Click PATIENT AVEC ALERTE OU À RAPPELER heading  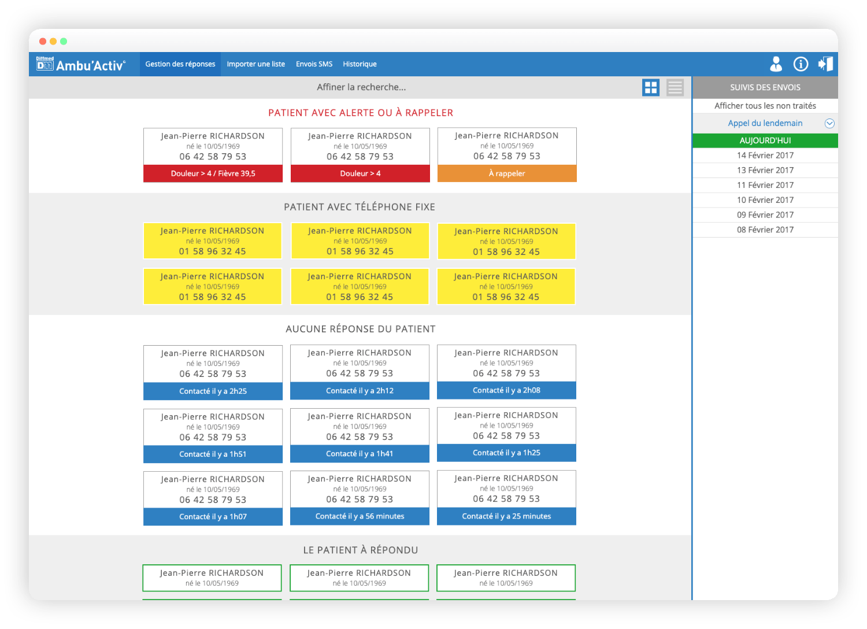click(361, 113)
